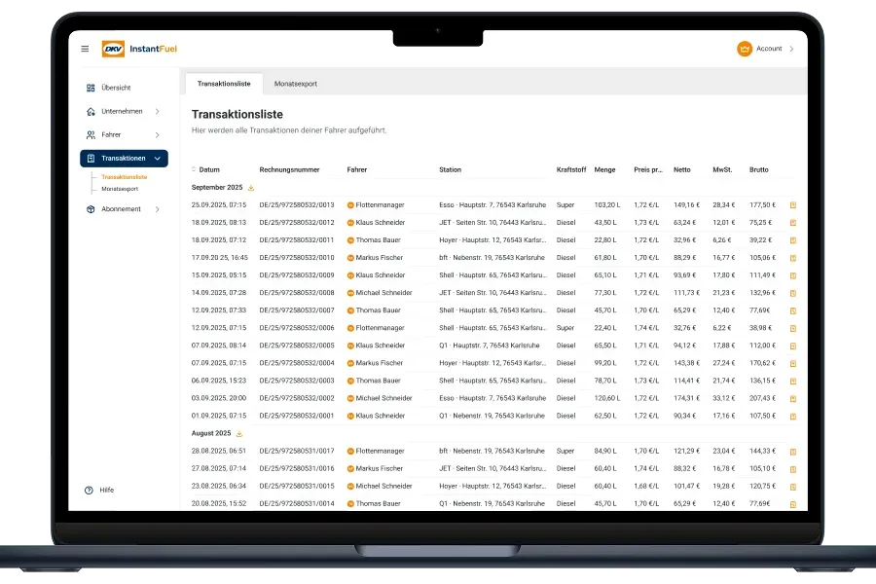Click the Übersicht dashboard icon
Viewport: 876px width, 584px height.
pos(91,88)
